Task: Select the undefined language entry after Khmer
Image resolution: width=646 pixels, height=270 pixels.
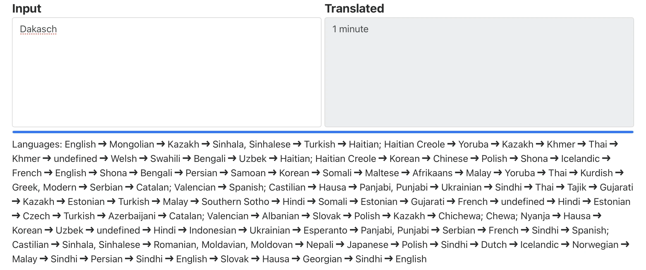Action: 75,159
